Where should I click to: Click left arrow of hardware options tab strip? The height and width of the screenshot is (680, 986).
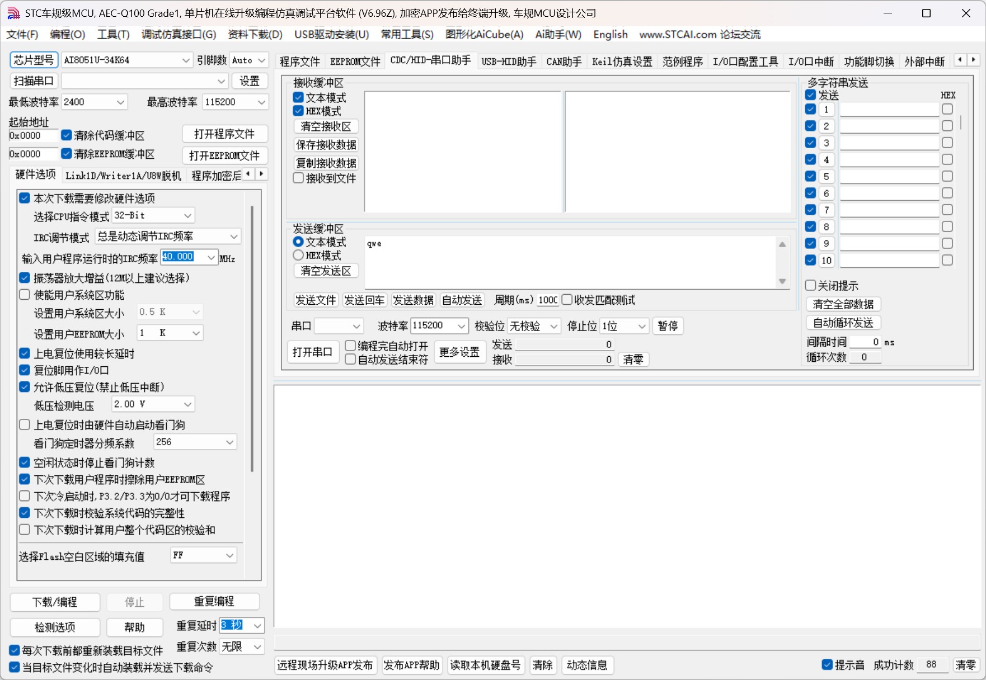tap(248, 174)
